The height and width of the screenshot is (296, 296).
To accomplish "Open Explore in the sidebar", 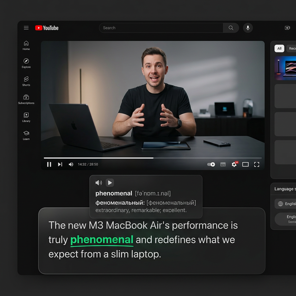I will tap(26, 63).
